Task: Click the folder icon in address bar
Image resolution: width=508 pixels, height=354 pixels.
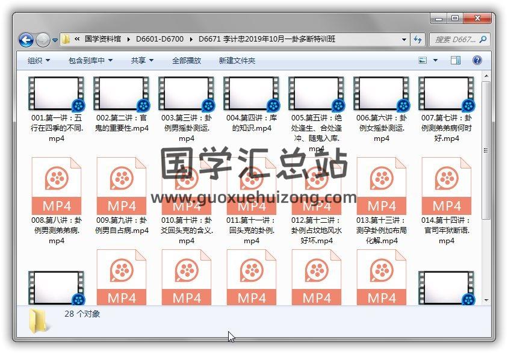Action: point(66,39)
